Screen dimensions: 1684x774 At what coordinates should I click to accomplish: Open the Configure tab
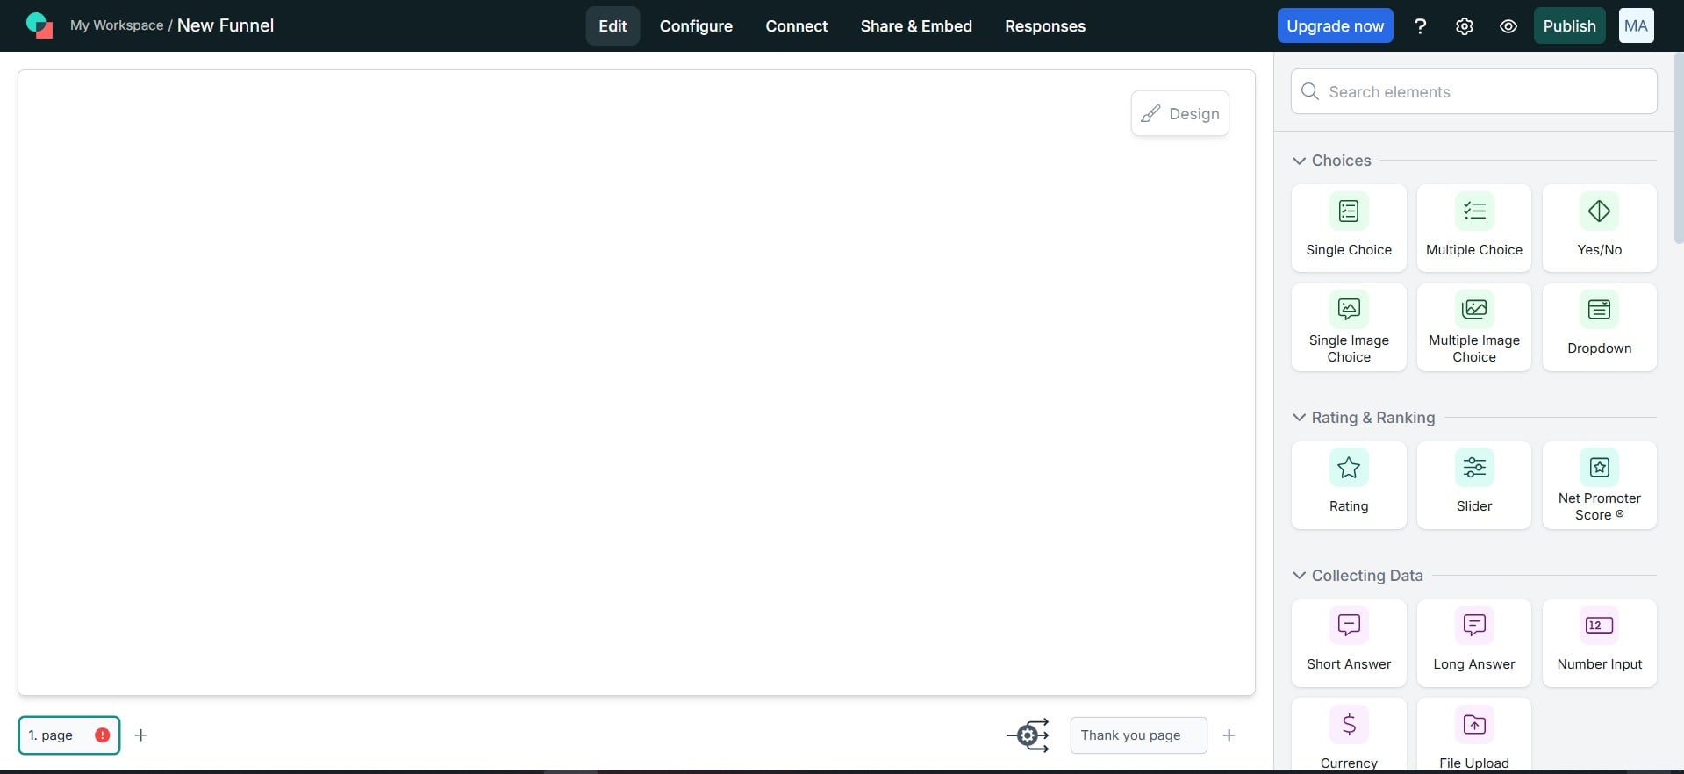coord(696,26)
